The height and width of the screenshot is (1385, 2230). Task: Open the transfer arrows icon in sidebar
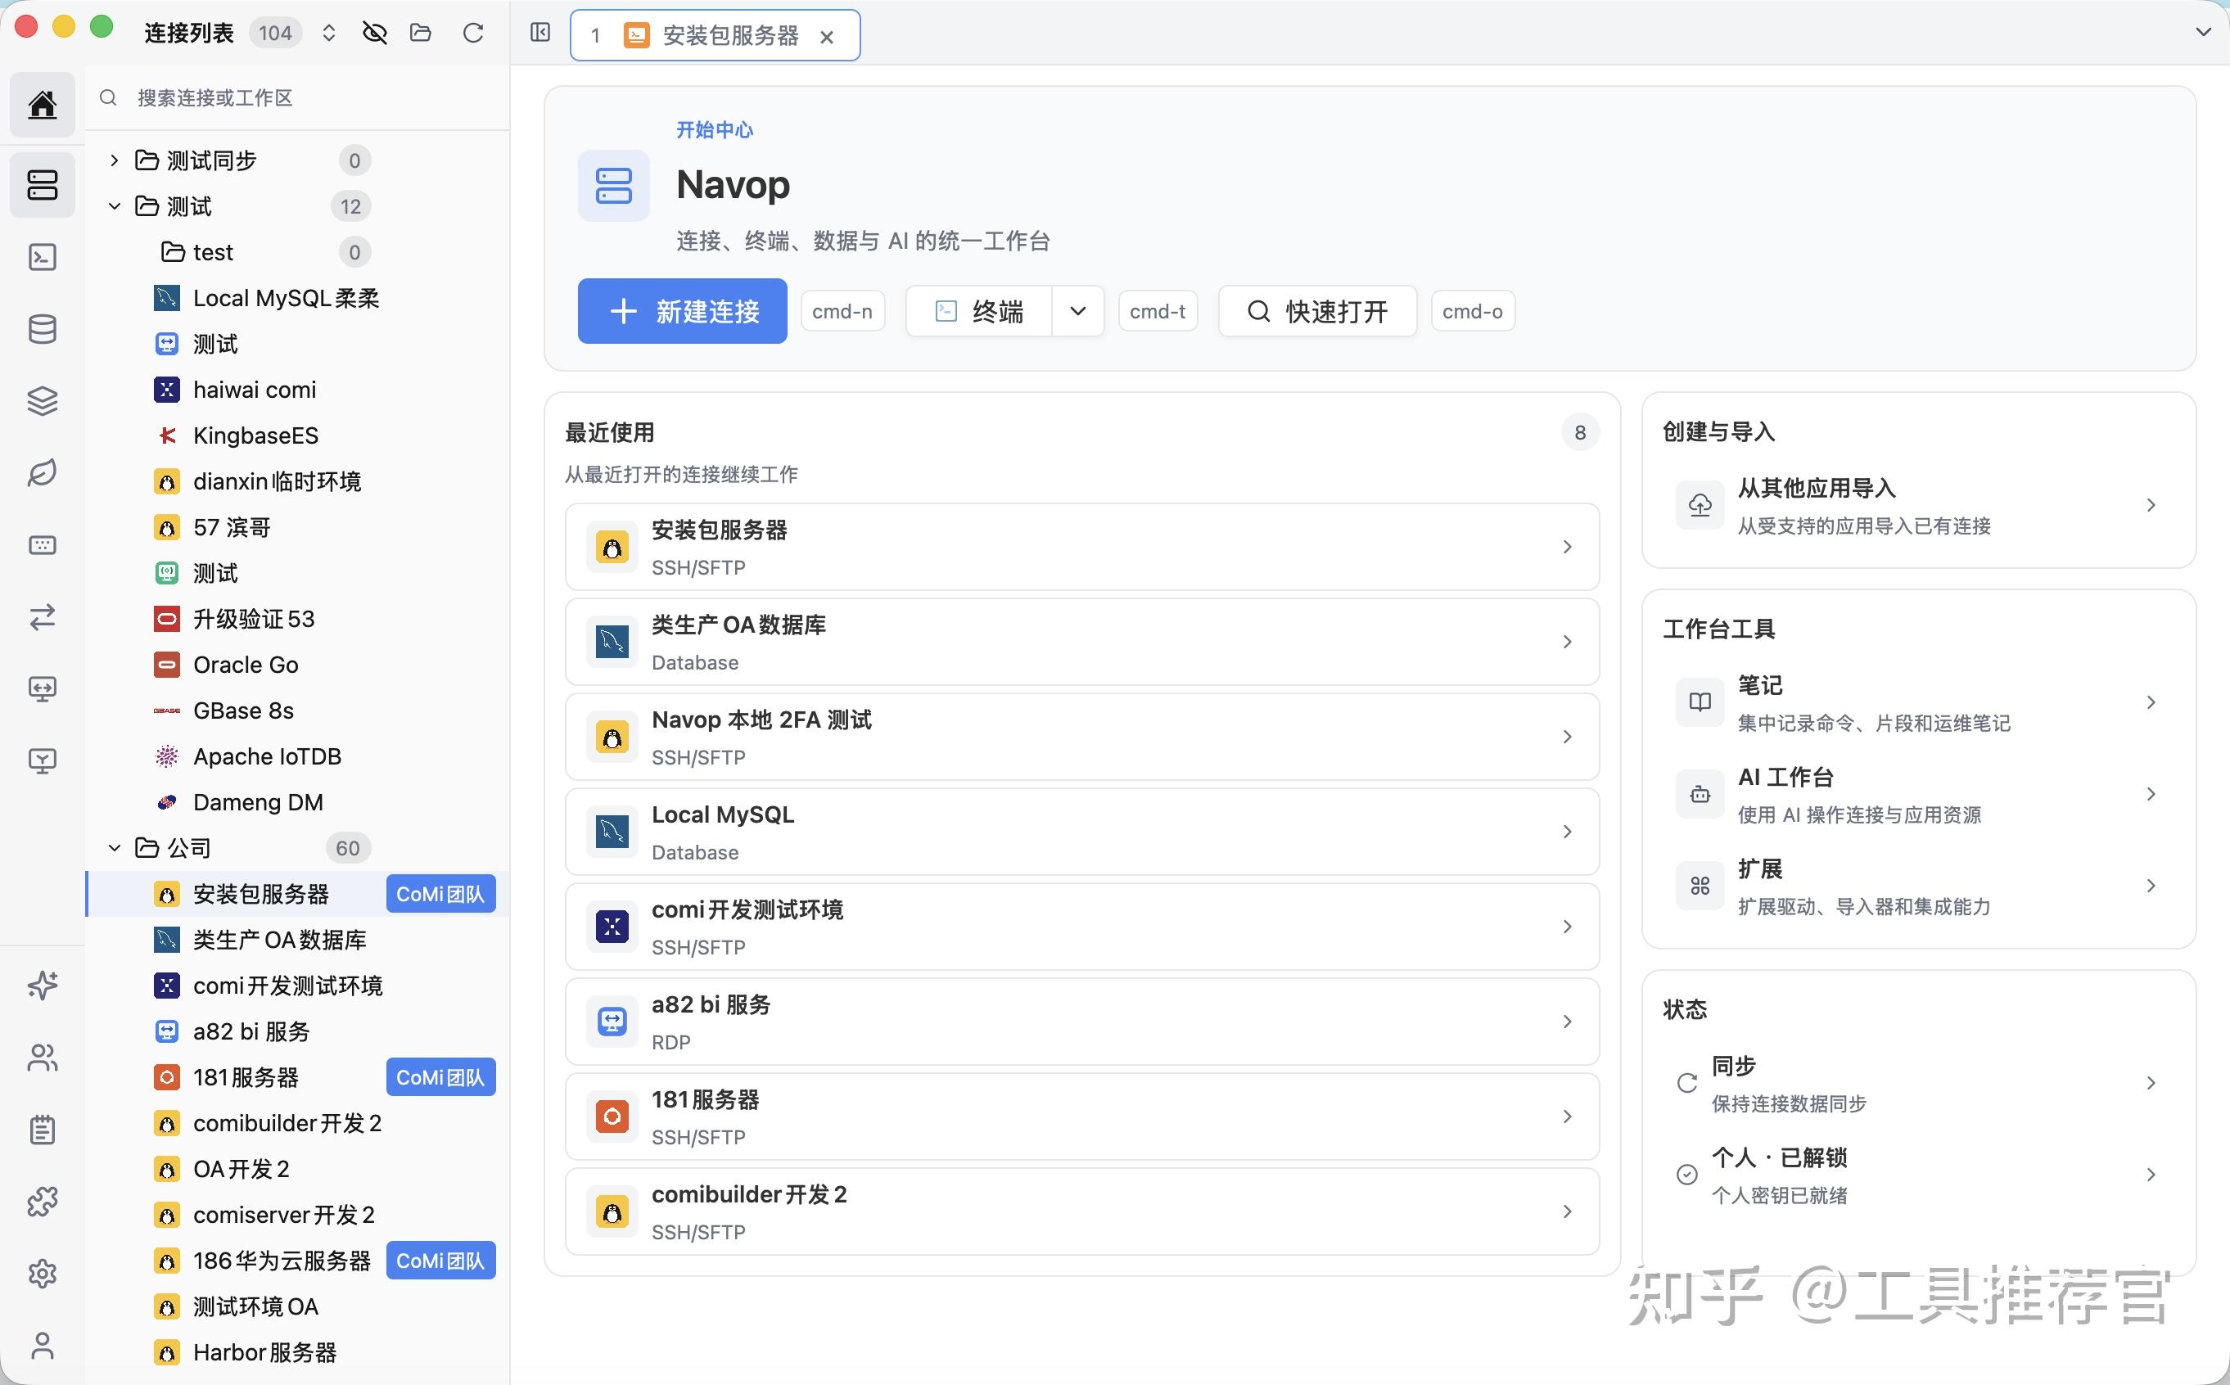point(42,617)
